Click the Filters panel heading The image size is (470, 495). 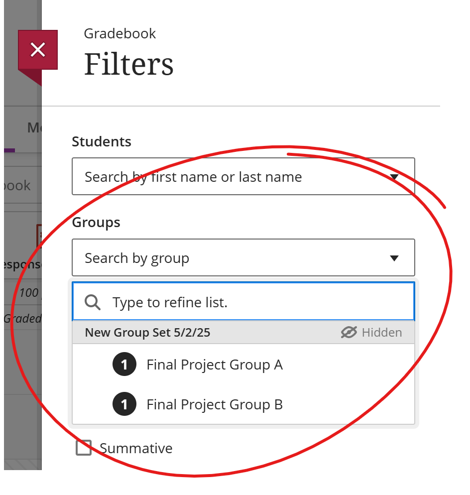pos(128,64)
